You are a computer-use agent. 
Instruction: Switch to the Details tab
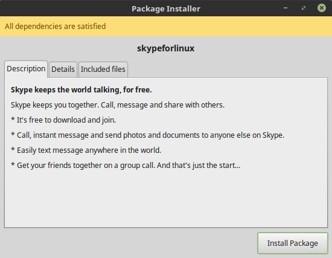pos(63,69)
